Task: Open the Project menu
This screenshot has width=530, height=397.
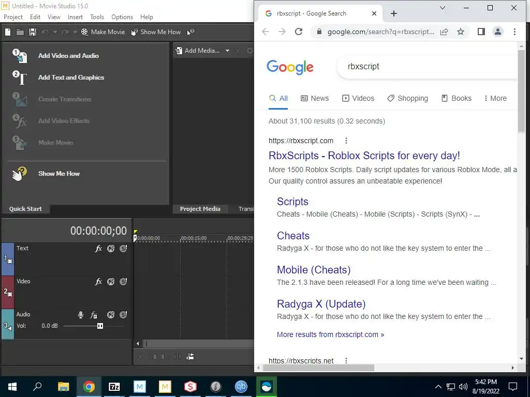Action: (13, 17)
